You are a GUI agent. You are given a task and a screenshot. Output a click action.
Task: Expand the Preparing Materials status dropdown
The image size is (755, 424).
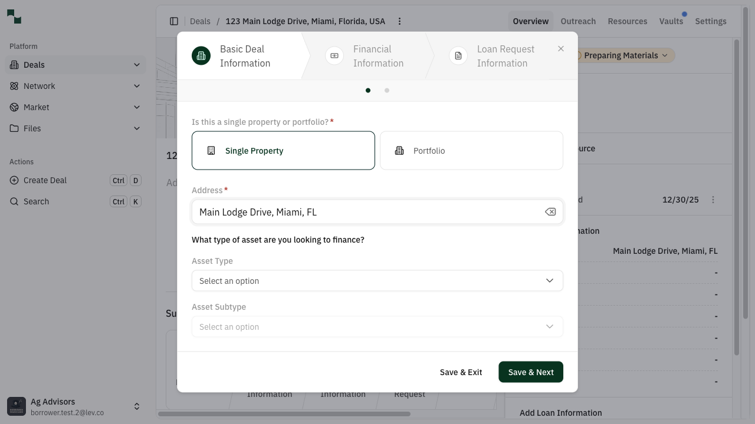pyautogui.click(x=622, y=55)
